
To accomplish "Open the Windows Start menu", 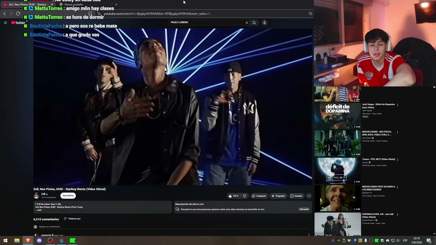I will coord(5,241).
